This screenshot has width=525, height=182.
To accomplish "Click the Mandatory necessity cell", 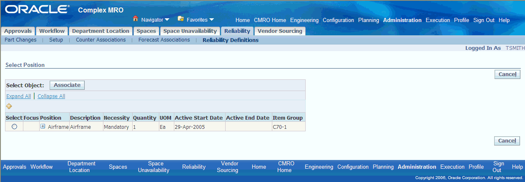I will (116, 127).
